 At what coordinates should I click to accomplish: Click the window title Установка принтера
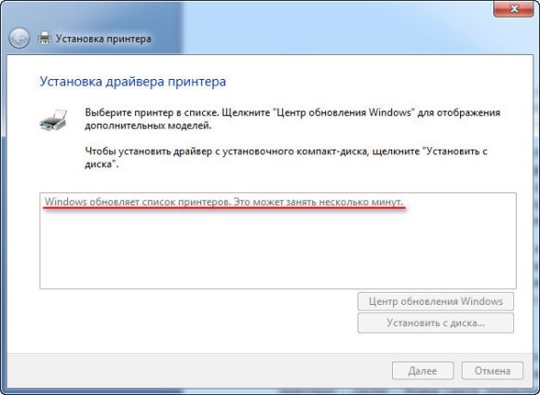point(103,38)
